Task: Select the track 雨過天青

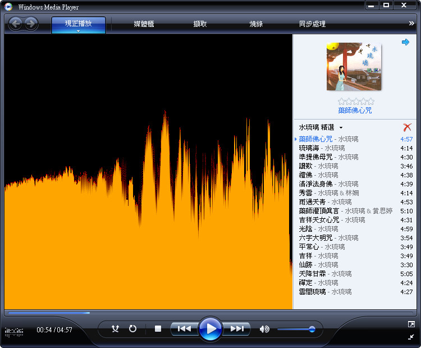Action: click(355, 202)
